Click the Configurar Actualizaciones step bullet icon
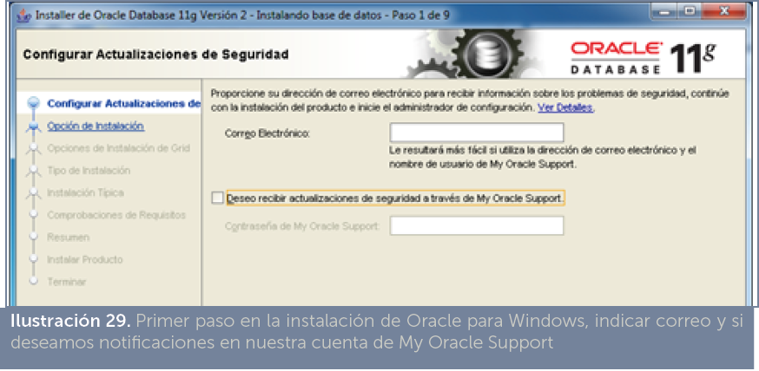This screenshot has height=371, width=759. click(x=34, y=103)
